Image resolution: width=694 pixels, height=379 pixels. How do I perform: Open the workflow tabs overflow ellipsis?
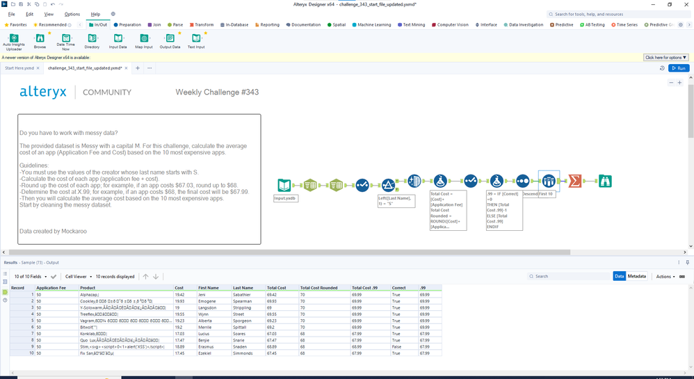[150, 68]
